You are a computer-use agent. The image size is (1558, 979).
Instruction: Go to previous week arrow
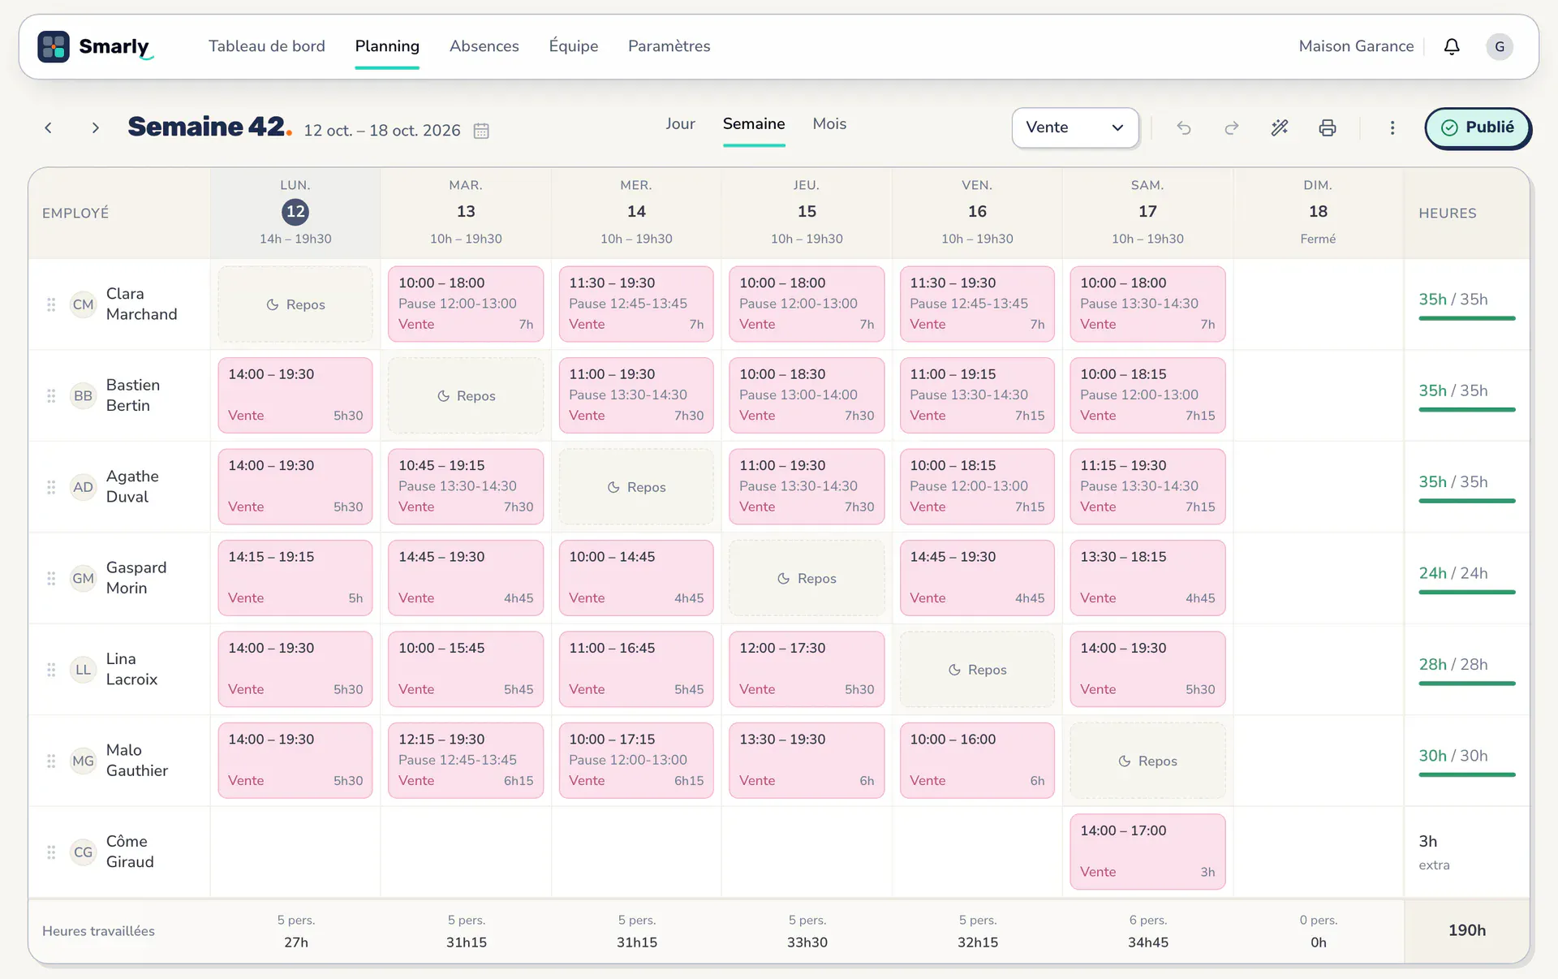pyautogui.click(x=49, y=127)
